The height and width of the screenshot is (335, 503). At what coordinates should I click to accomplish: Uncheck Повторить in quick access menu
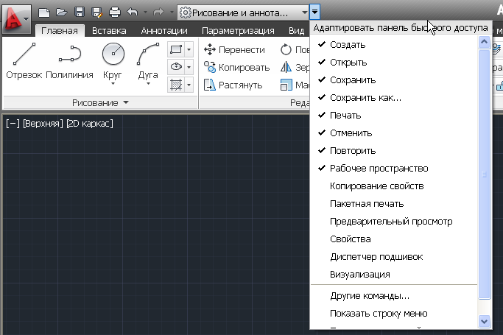click(394, 151)
